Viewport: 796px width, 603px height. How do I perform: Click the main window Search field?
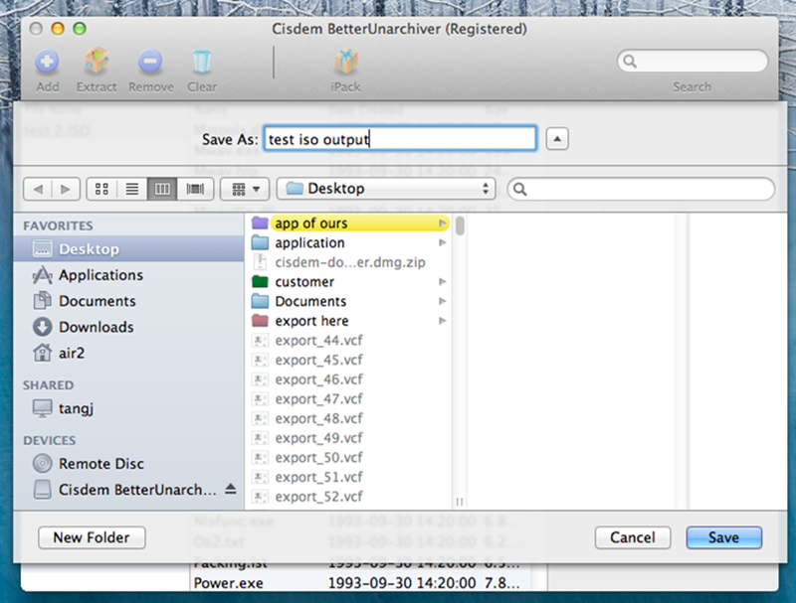[x=693, y=62]
